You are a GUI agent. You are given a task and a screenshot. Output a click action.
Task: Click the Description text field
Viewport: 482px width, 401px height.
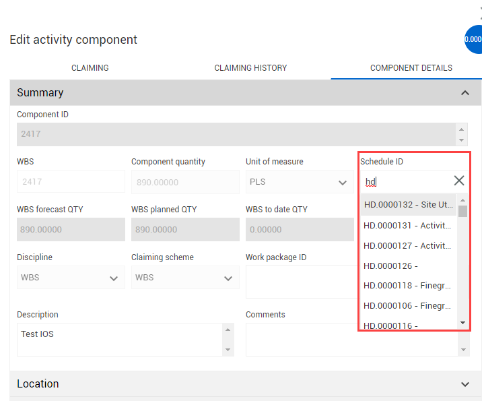point(120,339)
